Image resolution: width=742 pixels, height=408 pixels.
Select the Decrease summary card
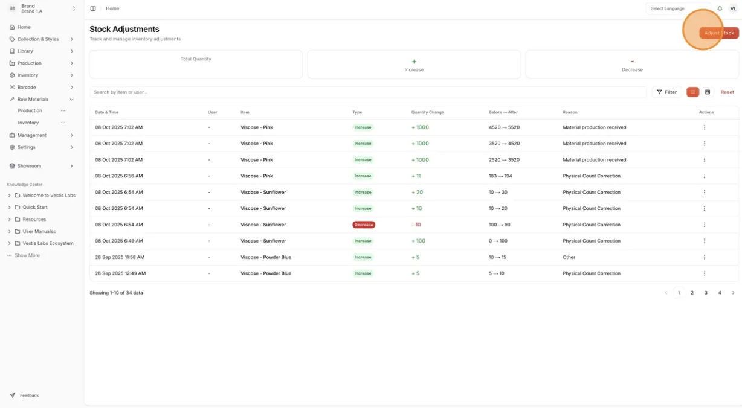click(632, 64)
